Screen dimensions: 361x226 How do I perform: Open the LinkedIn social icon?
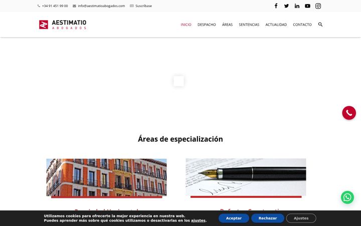point(297,6)
